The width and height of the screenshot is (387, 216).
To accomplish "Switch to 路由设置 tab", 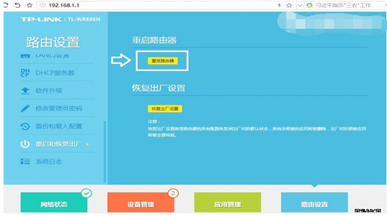I will (315, 202).
